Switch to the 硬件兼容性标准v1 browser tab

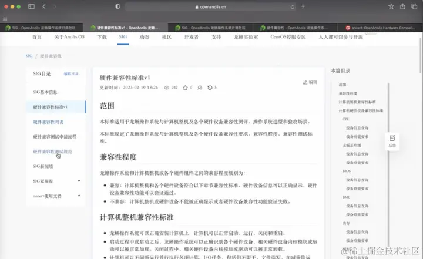(x=125, y=28)
